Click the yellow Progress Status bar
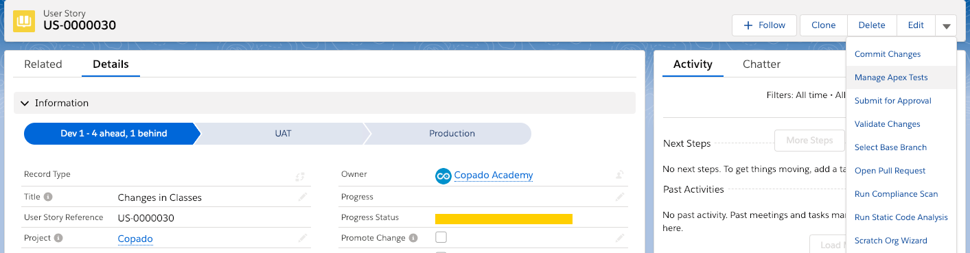The height and width of the screenshot is (253, 970). coord(504,219)
